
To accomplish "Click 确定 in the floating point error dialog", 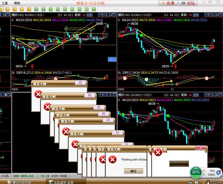I will pyautogui.click(x=133, y=171).
